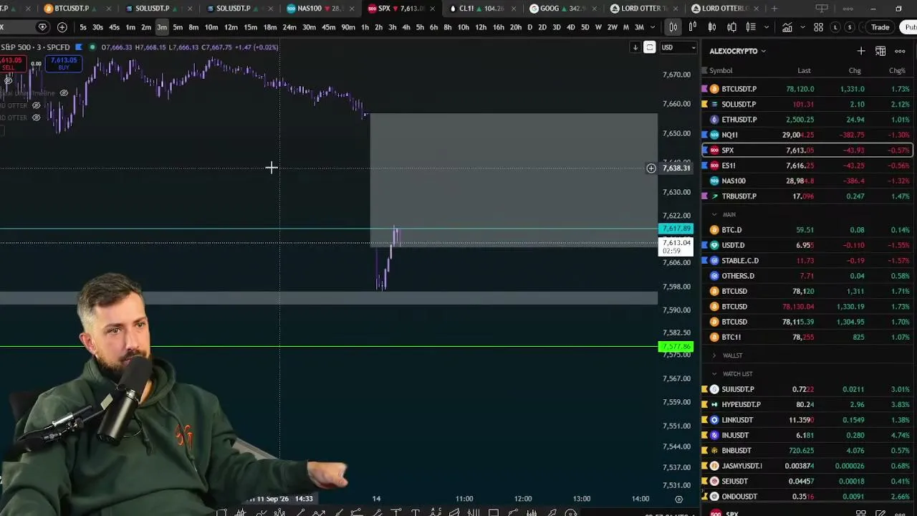Click the cyan 7,617.89 price label
Viewport: 917px width, 516px height.
pyautogui.click(x=676, y=229)
